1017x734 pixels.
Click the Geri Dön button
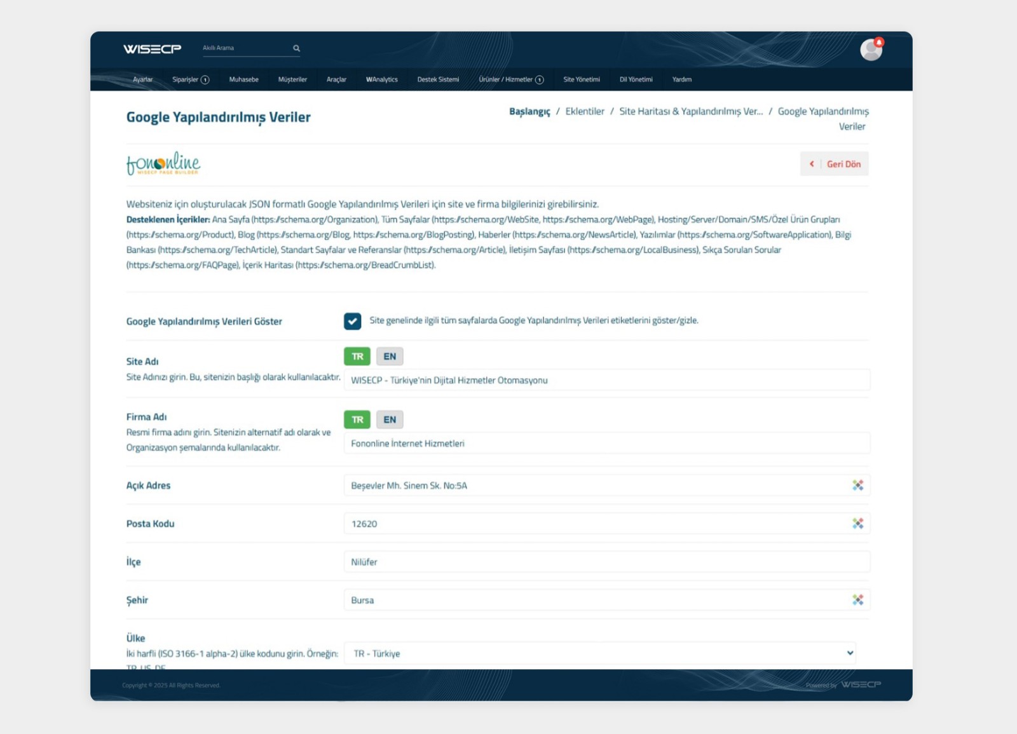[835, 164]
